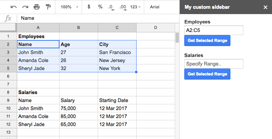
Task: Format as percent with % icon
Action: click(x=100, y=7)
